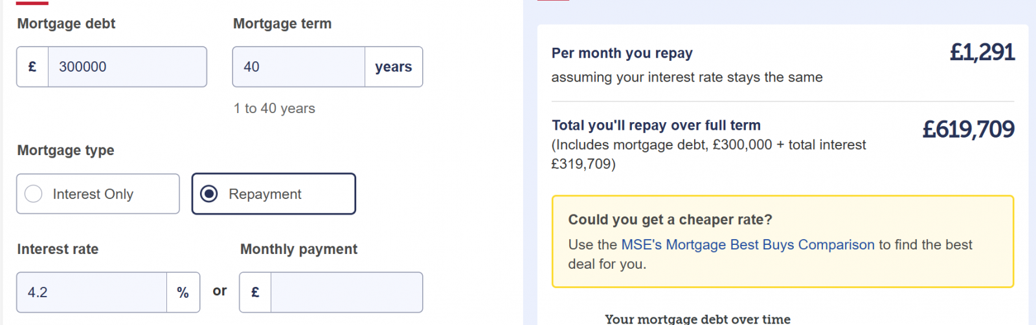
Task: Click the percent symbol beside Interest rate
Action: click(x=183, y=292)
